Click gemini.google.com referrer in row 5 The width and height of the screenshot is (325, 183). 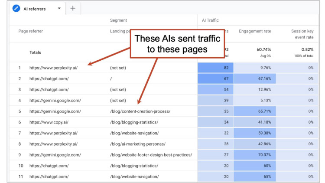pos(55,111)
